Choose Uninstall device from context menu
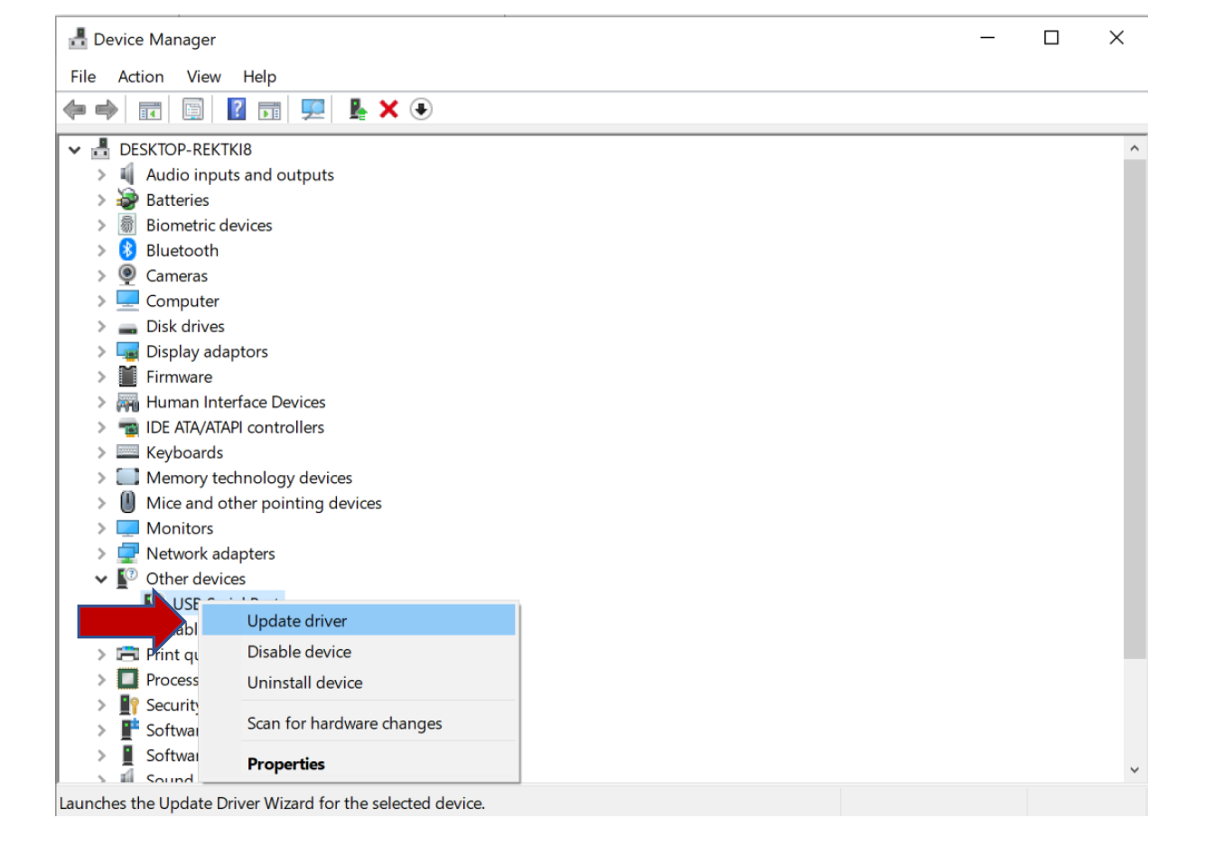The width and height of the screenshot is (1205, 846). [x=304, y=683]
